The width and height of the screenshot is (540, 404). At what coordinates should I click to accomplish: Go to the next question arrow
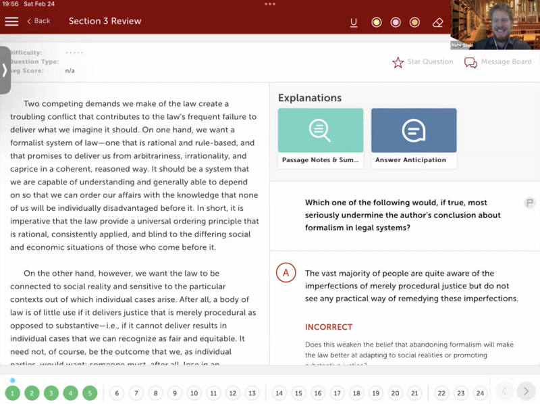click(525, 391)
